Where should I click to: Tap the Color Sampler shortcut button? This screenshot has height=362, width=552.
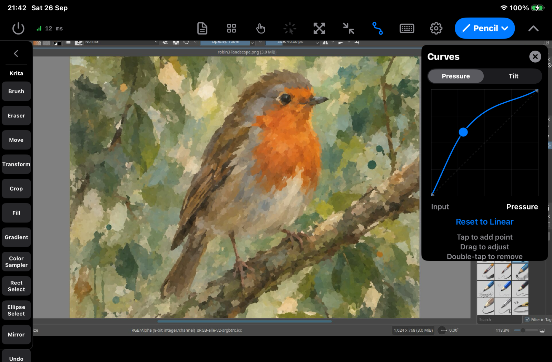pyautogui.click(x=16, y=262)
